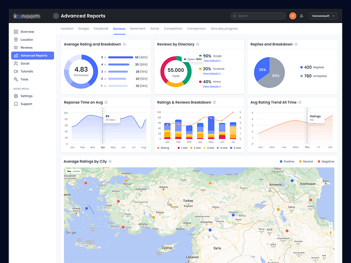The height and width of the screenshot is (263, 351).
Task: Click View Details under Facebook
Action: [x=211, y=74]
